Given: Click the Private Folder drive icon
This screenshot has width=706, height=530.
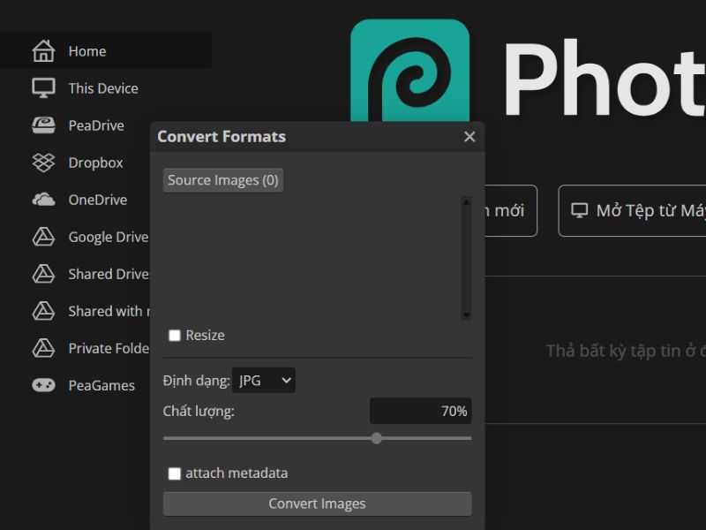Looking at the screenshot, I should [x=43, y=348].
